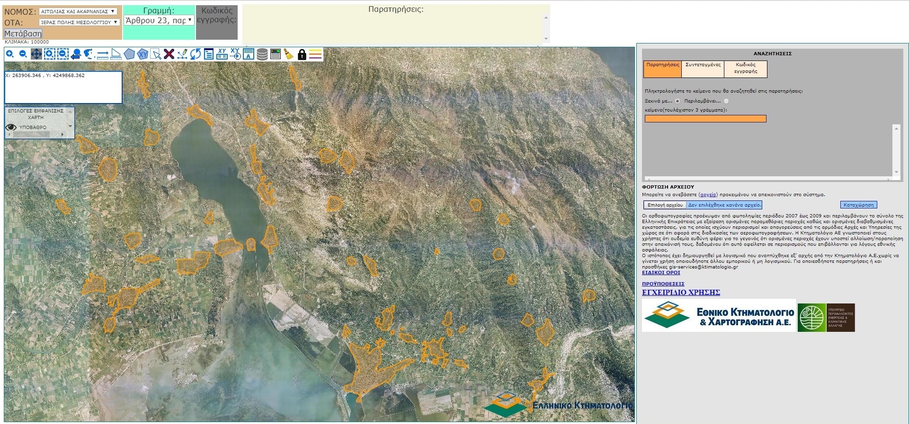
Task: Click the black padlock icon
Action: tap(302, 55)
